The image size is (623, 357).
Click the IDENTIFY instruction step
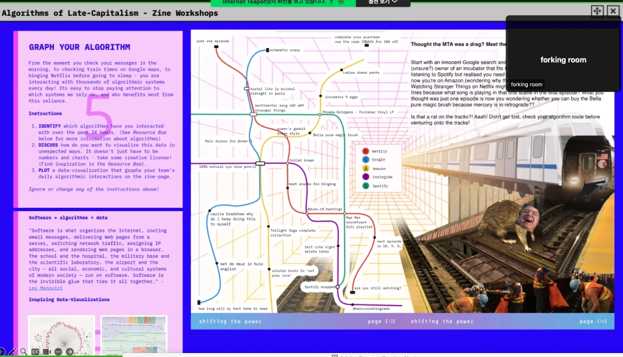103,133
